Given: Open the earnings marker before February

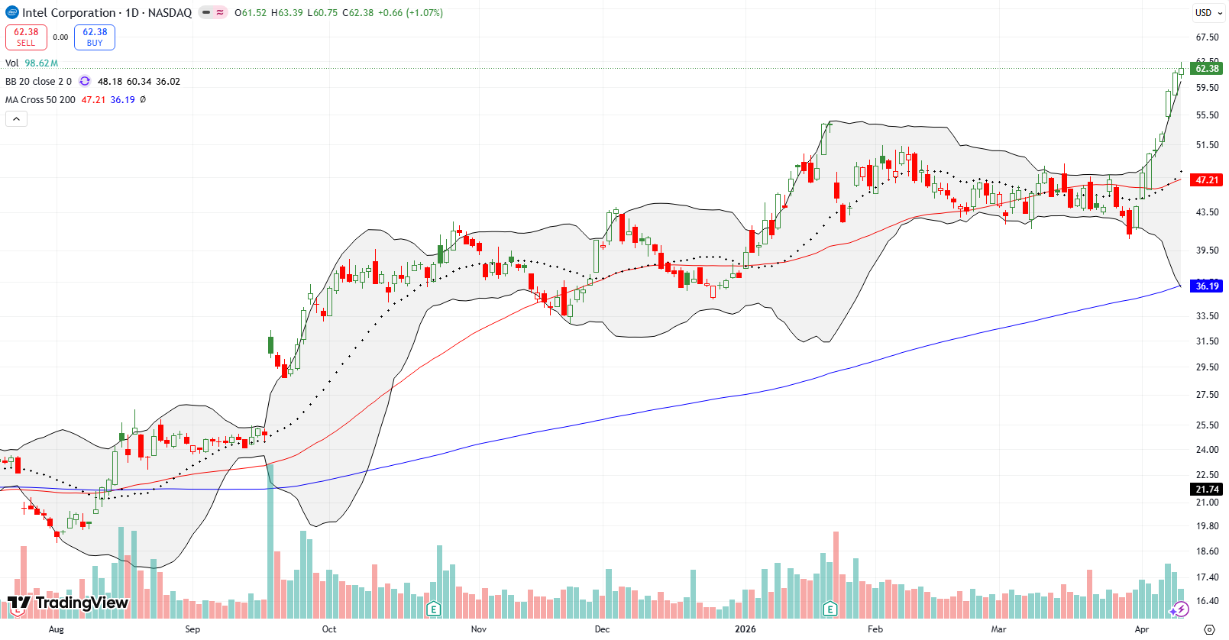Looking at the screenshot, I should coord(830,609).
